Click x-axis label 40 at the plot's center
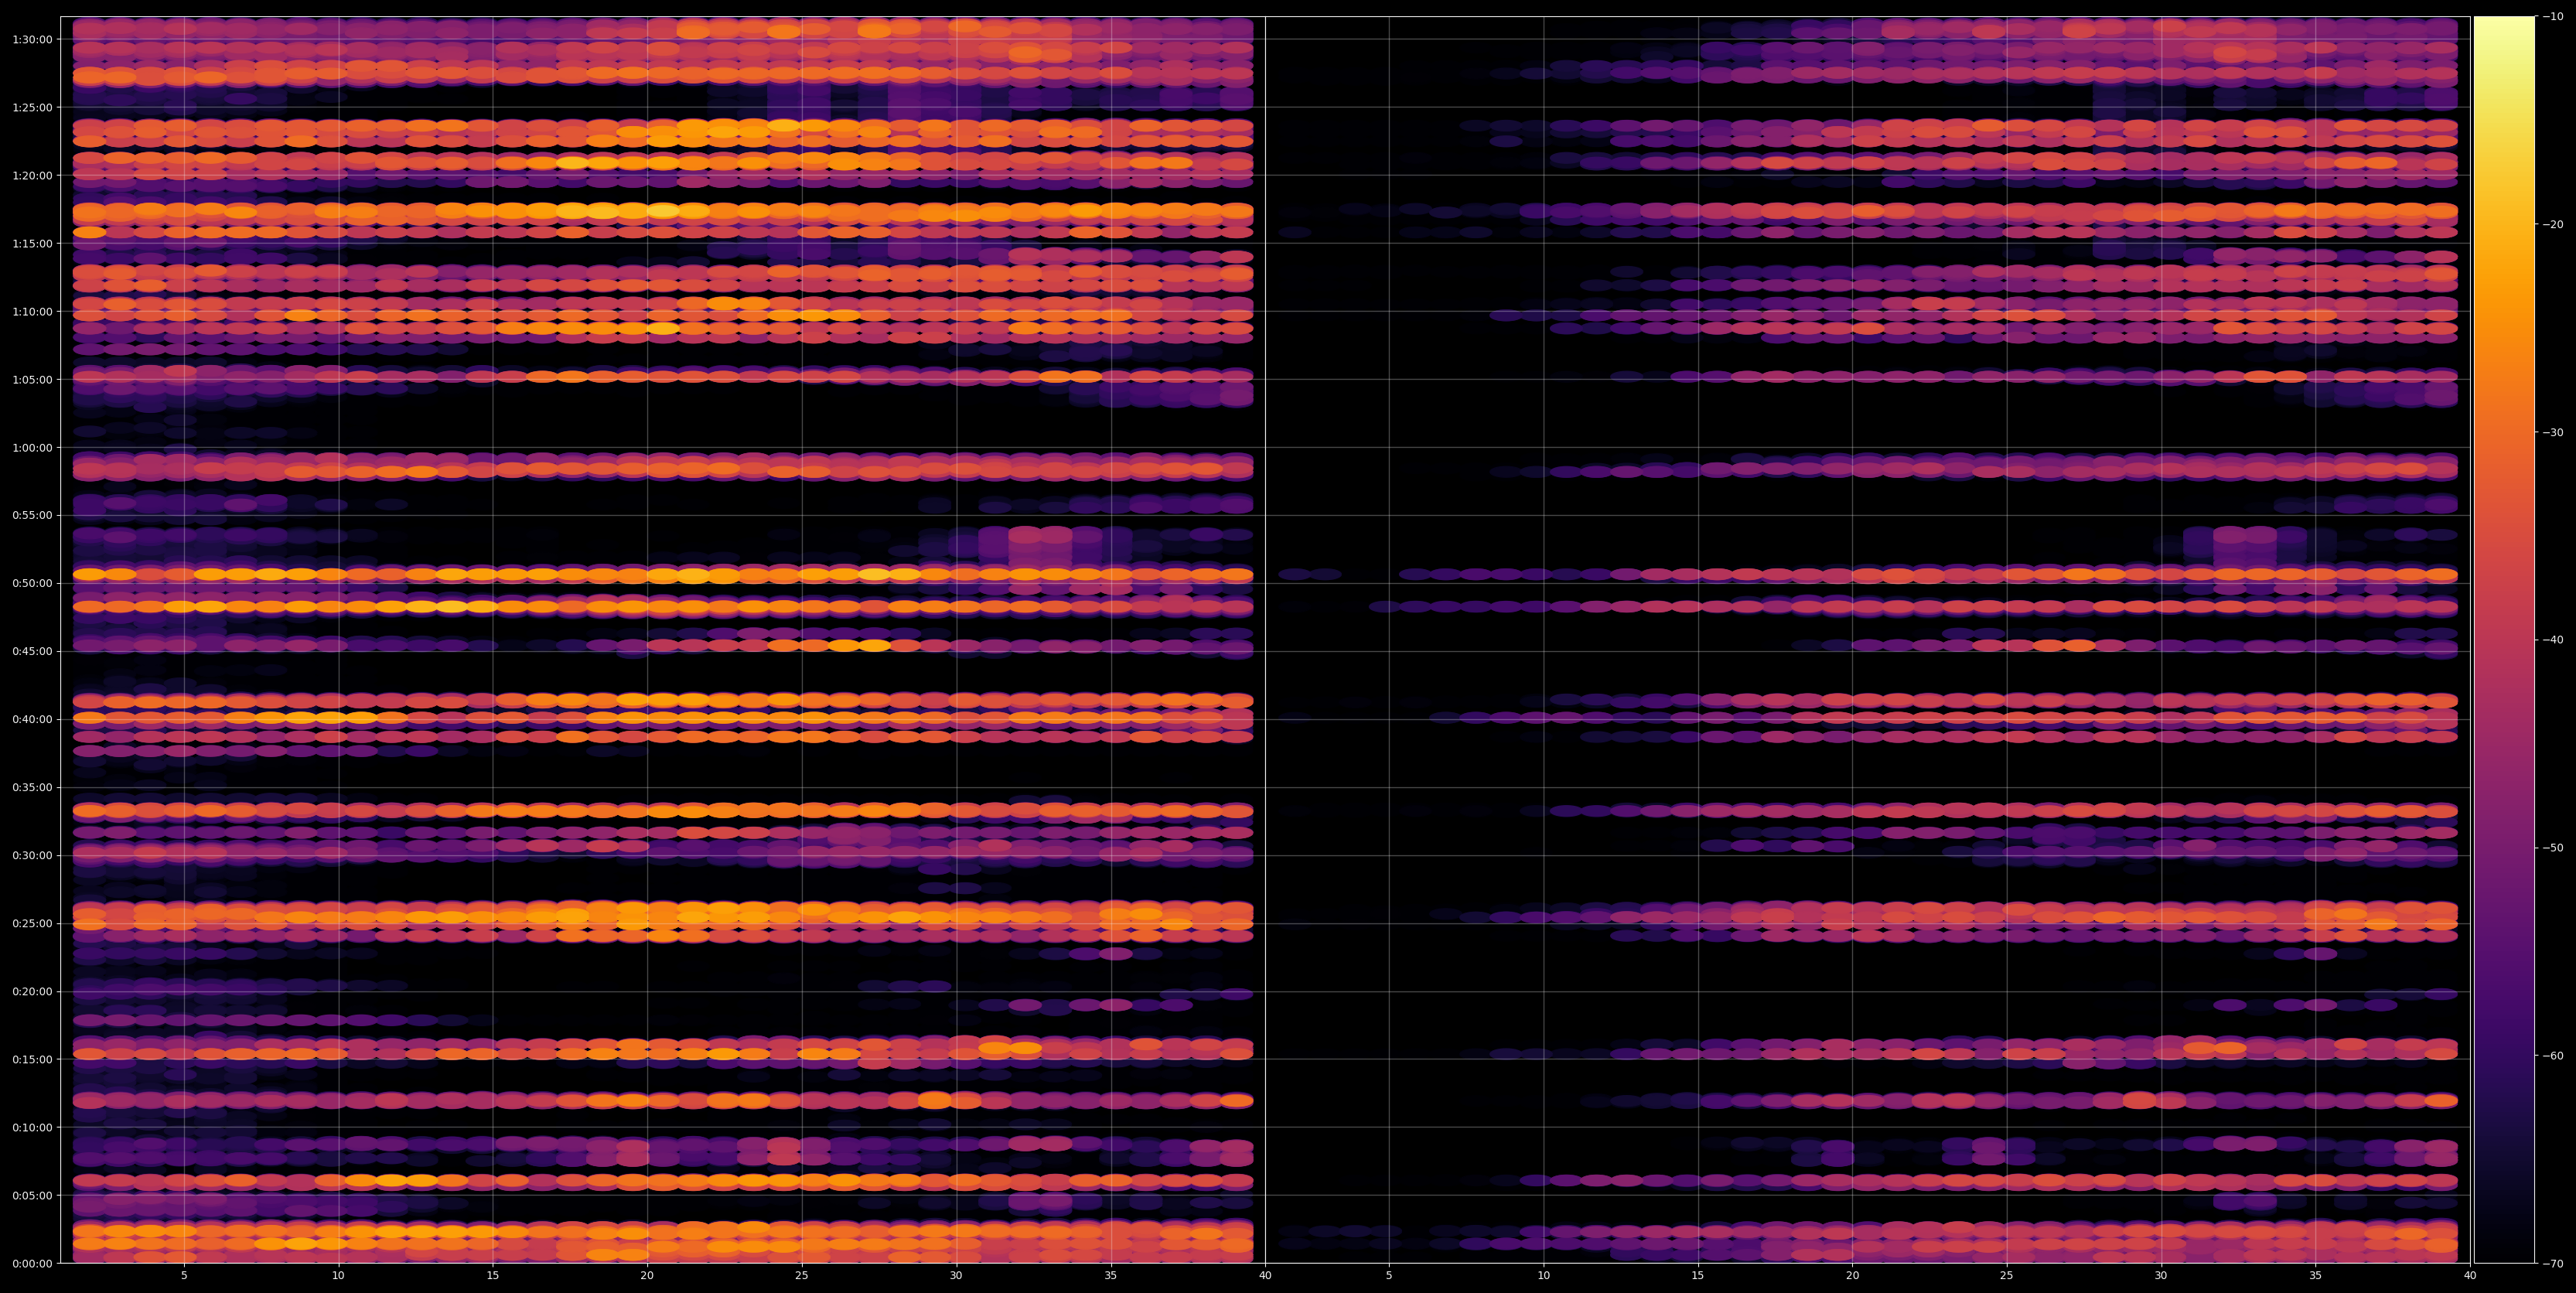Screen dimensions: 2576x1293 coord(1265,1276)
